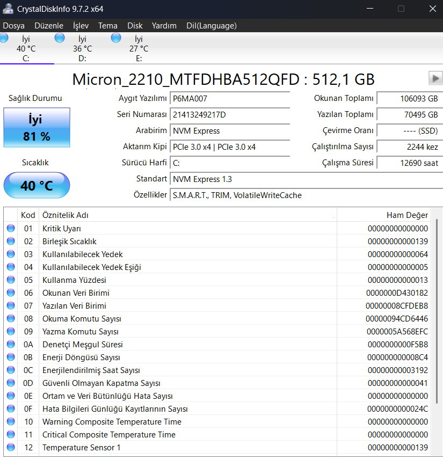Click the 40 °C temperature button

(37, 185)
